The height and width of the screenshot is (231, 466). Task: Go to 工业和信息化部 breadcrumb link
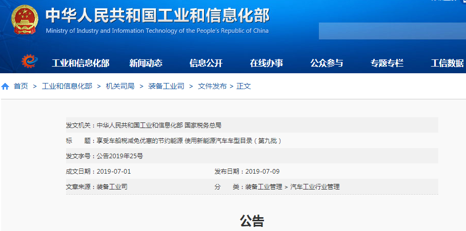pos(67,87)
